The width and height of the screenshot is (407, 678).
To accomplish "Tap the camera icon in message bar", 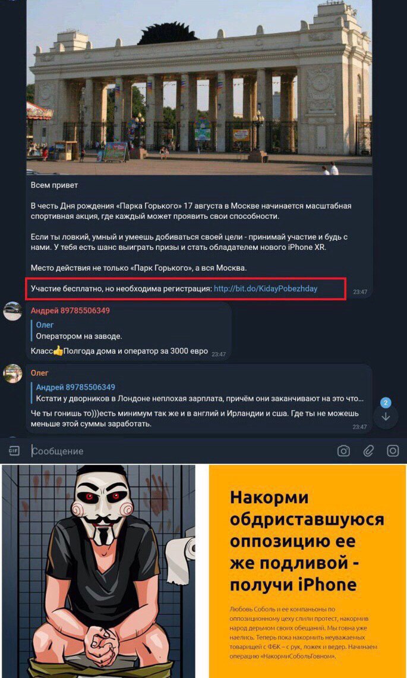I will pos(343,451).
